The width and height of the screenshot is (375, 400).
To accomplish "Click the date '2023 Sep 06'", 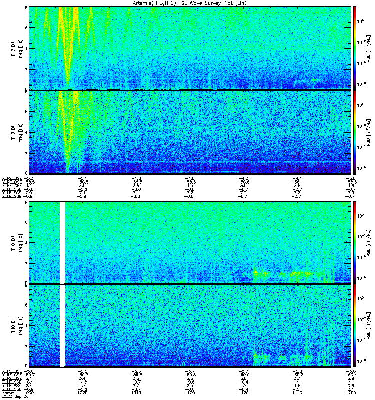I will 15,396.
